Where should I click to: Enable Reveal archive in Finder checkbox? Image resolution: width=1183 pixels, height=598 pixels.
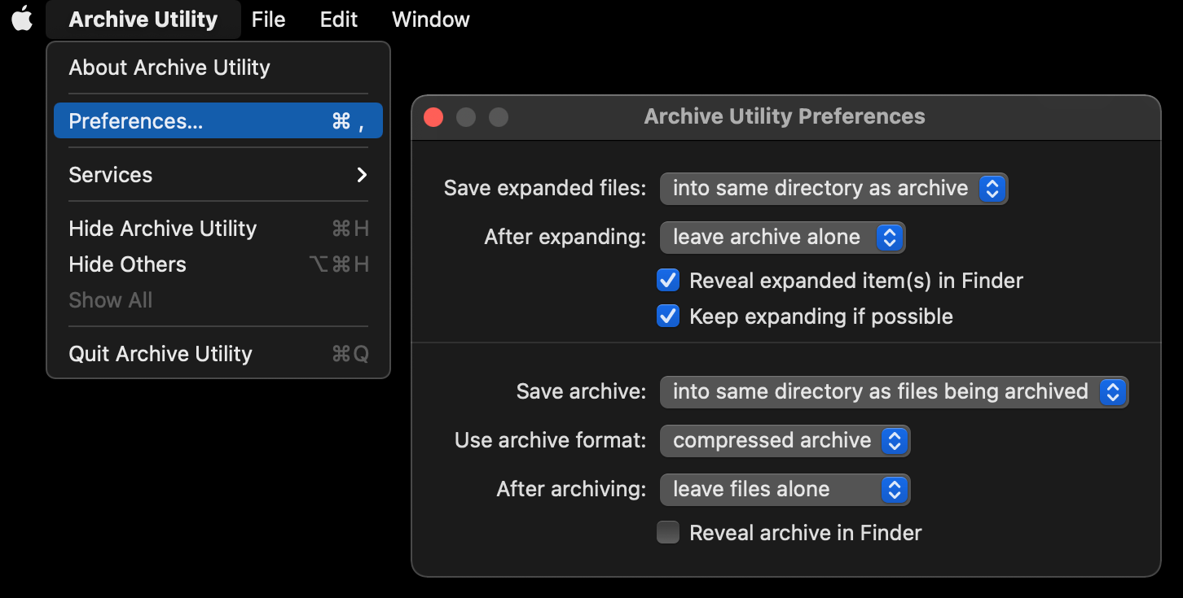pyautogui.click(x=668, y=533)
